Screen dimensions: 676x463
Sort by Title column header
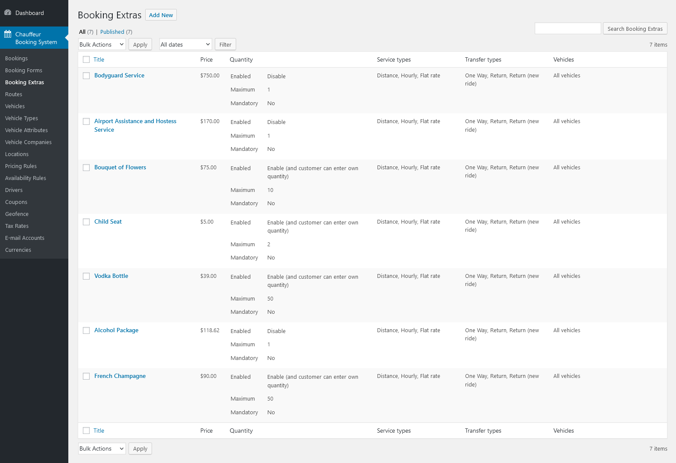(99, 60)
